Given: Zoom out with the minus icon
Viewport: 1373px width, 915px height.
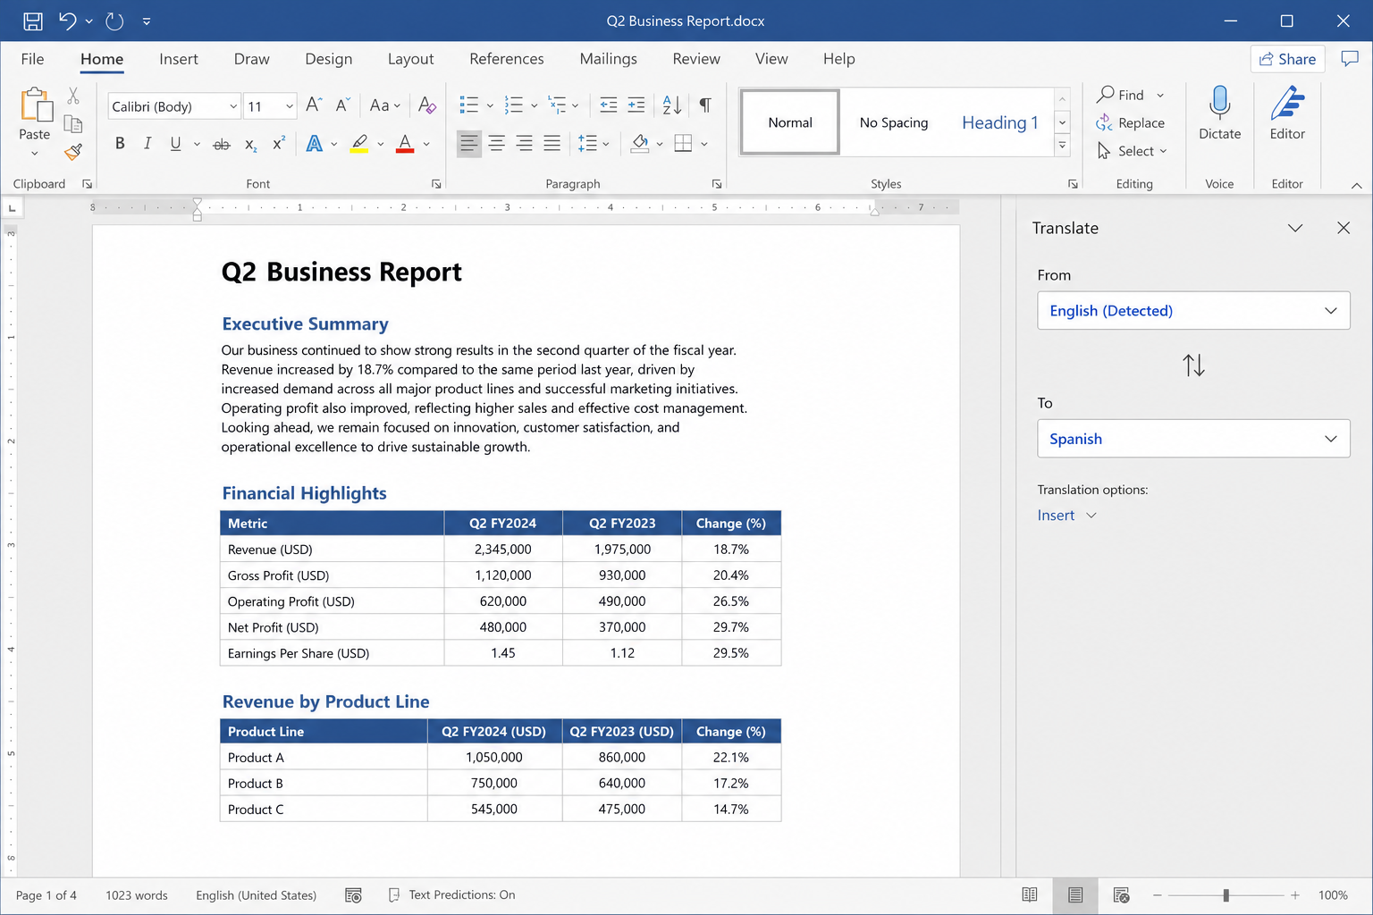Looking at the screenshot, I should click(1157, 895).
